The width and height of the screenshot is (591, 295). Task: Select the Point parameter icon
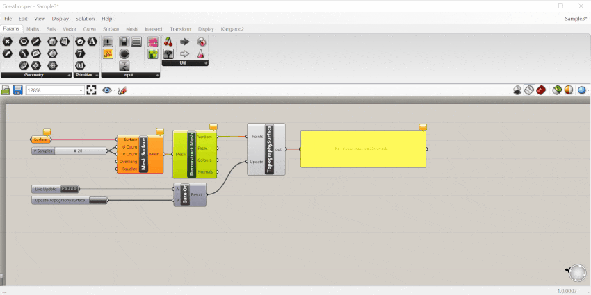tap(7, 42)
